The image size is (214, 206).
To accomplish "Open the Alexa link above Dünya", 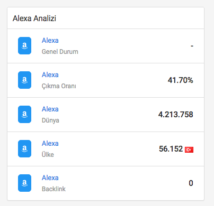I will [50, 109].
